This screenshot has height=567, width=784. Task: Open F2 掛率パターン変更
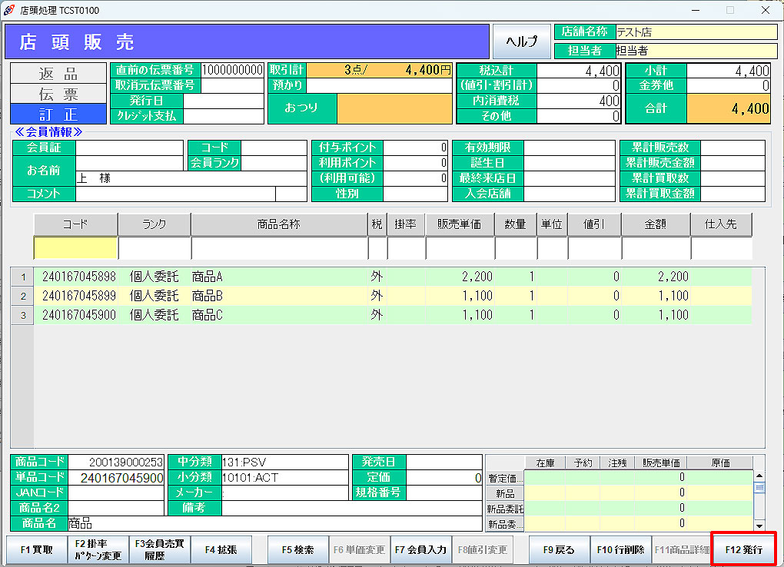pos(98,550)
